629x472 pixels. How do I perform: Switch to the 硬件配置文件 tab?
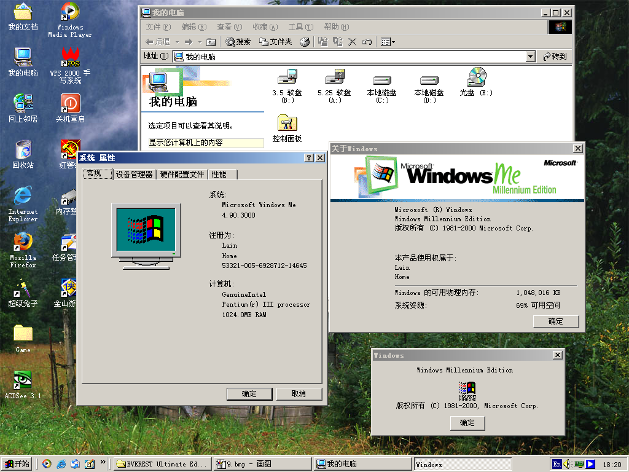(182, 175)
